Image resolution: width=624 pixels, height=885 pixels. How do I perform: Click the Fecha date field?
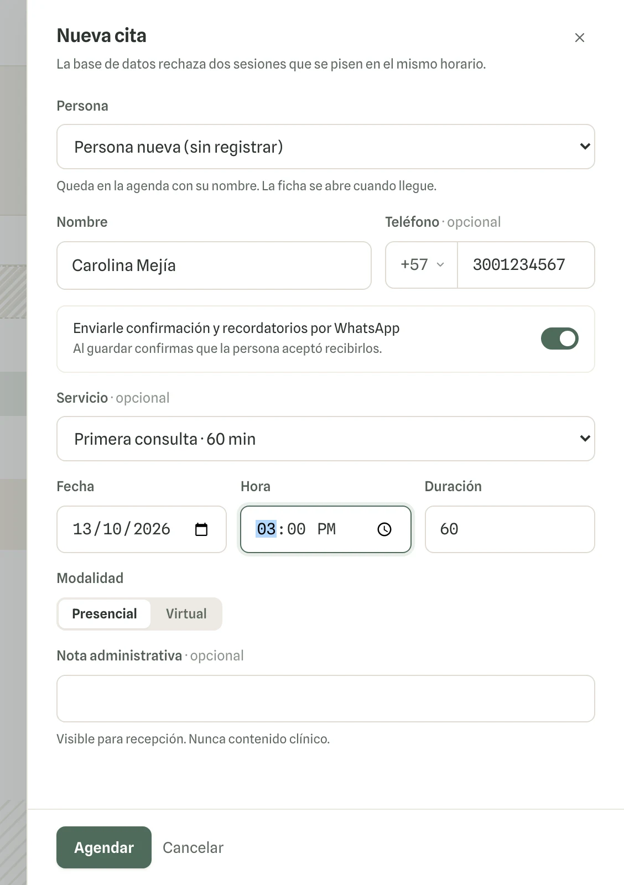142,529
